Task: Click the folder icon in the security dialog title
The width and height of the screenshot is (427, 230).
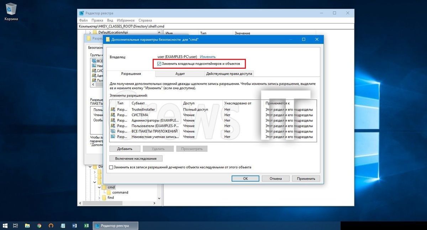Action: (108, 39)
